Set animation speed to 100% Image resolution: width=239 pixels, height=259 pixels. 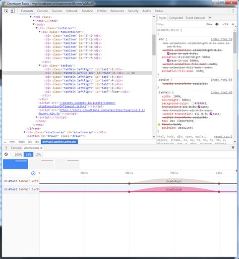click(18, 154)
